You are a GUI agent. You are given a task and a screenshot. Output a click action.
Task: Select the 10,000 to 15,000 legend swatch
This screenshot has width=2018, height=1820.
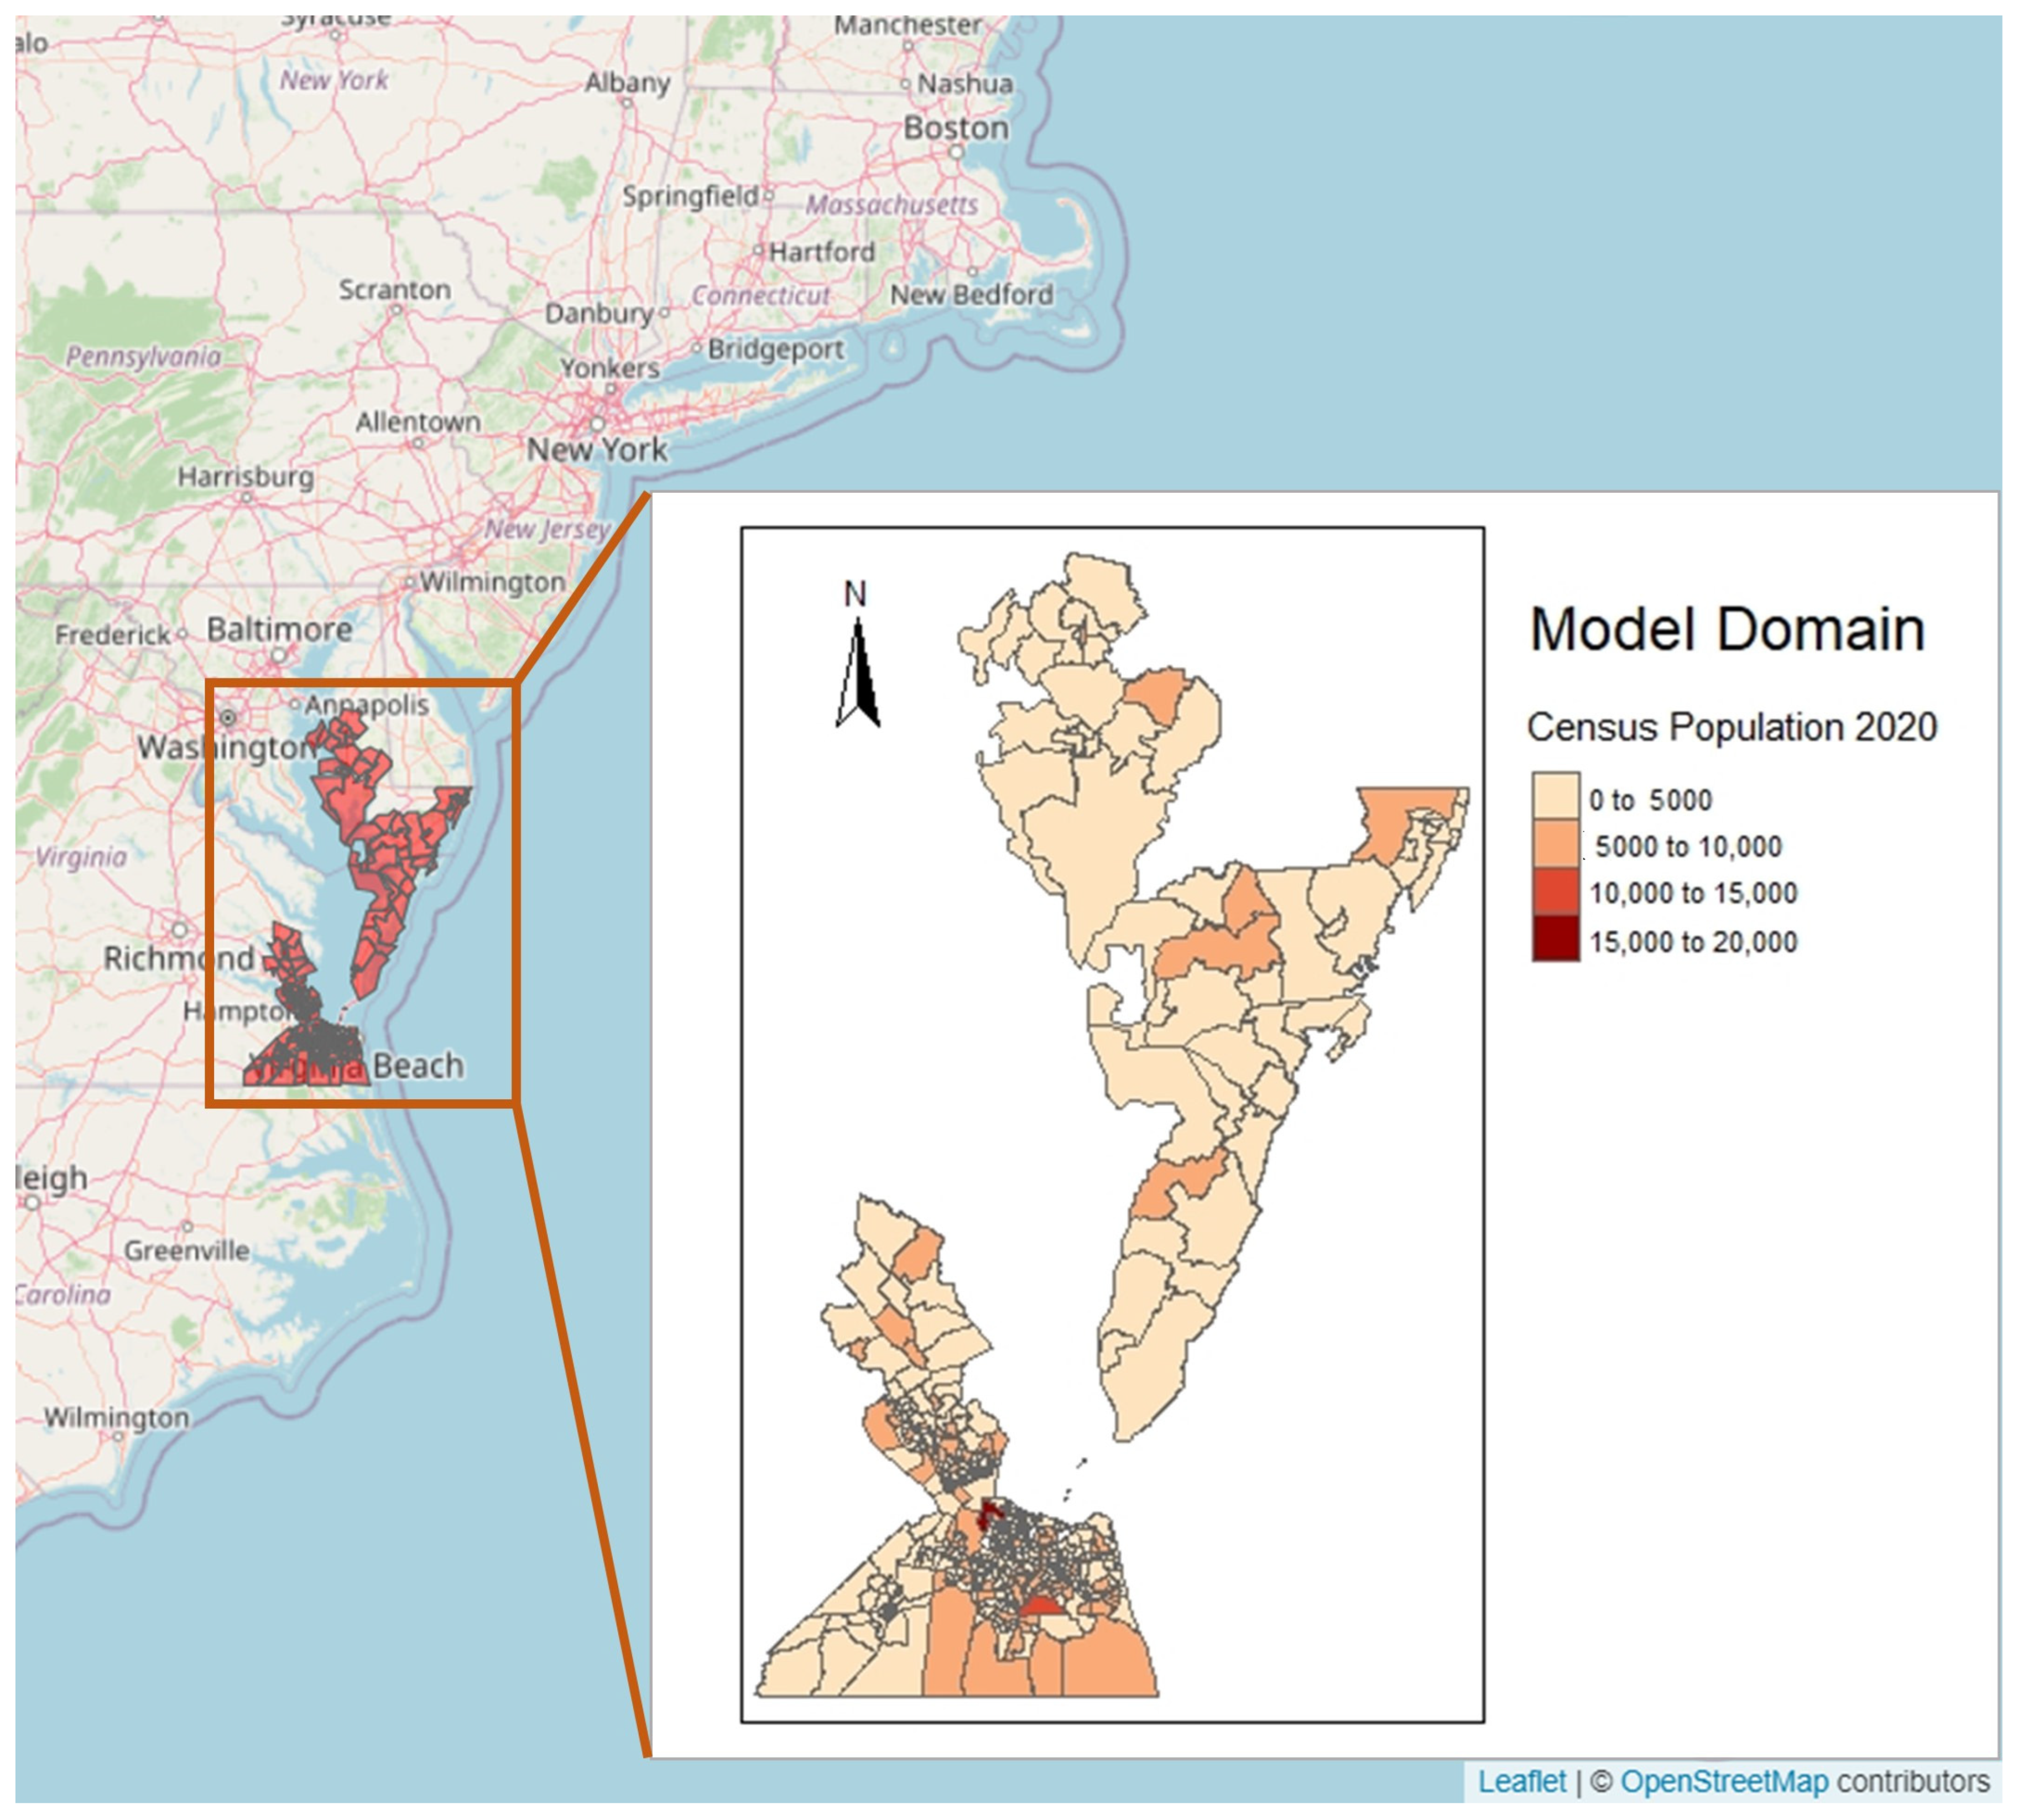pyautogui.click(x=1555, y=892)
